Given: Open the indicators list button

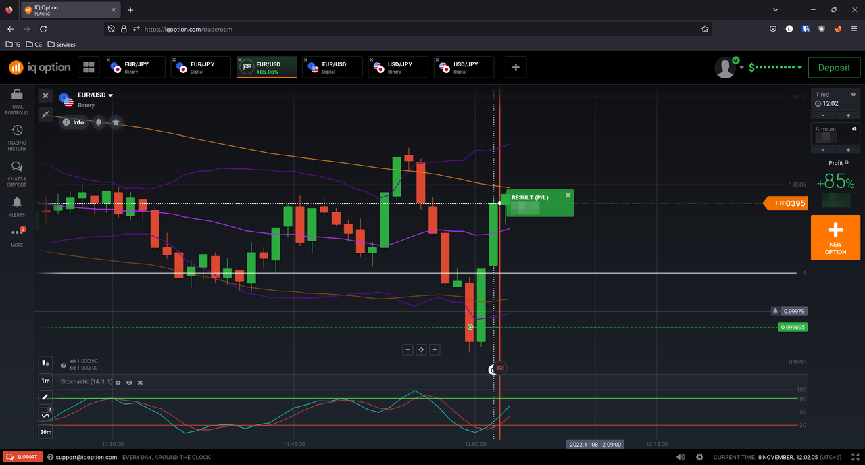Looking at the screenshot, I should click(x=45, y=414).
